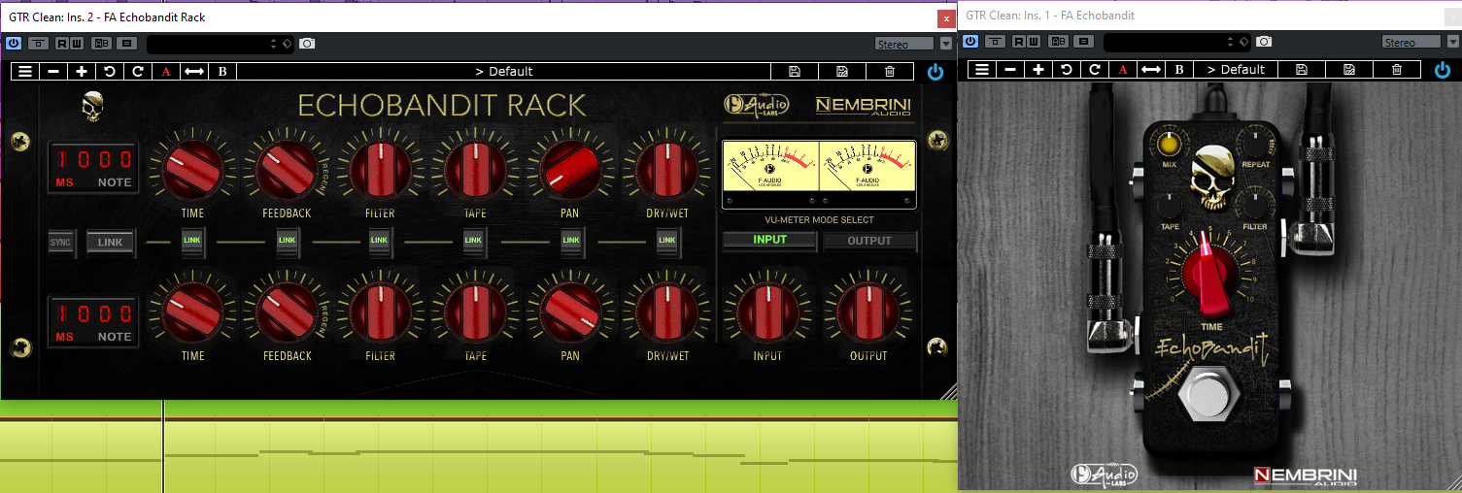Click the yellow MIX knob on the pedal

(x=1169, y=145)
